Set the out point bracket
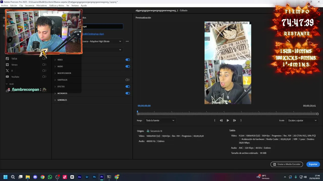This screenshot has width=323, height=181. [x=241, y=120]
